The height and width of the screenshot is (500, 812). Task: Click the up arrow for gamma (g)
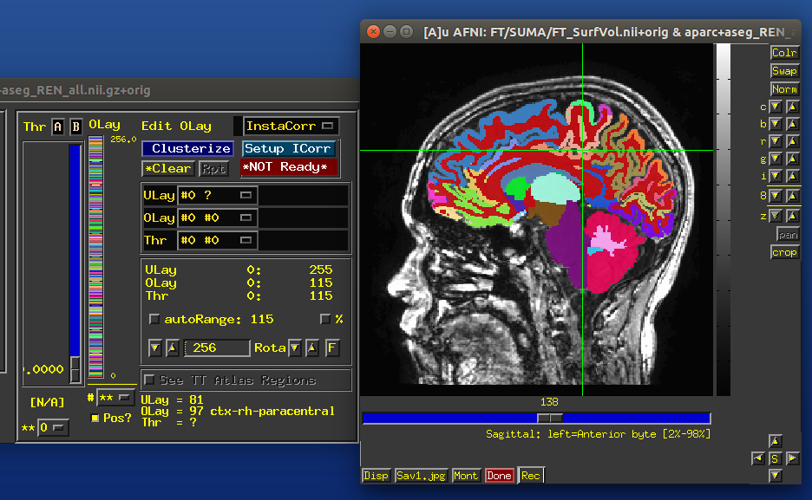tap(792, 159)
